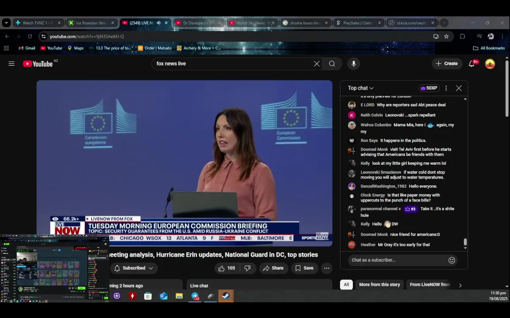Click the taskbar preview thumbnail

tap(54, 268)
